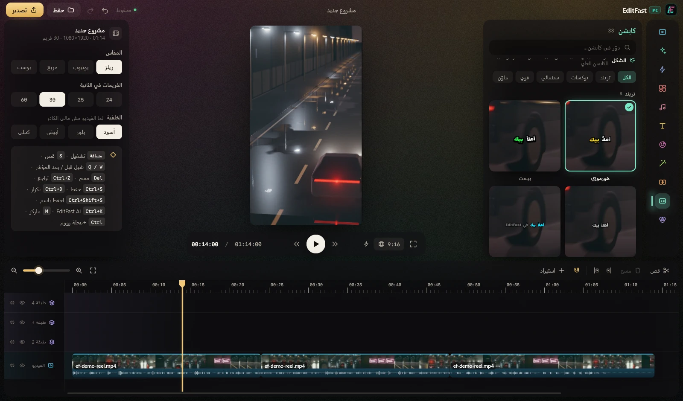This screenshot has width=683, height=401.
Task: Select the يوتيوب size option
Action: (81, 67)
